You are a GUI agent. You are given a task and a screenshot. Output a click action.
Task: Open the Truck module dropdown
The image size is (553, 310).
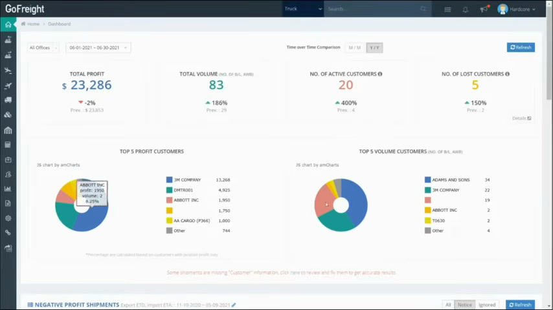[x=303, y=9]
